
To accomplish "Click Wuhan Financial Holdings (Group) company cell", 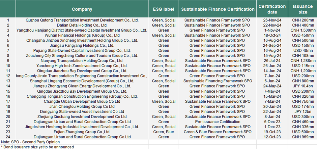I will pos(82,35).
